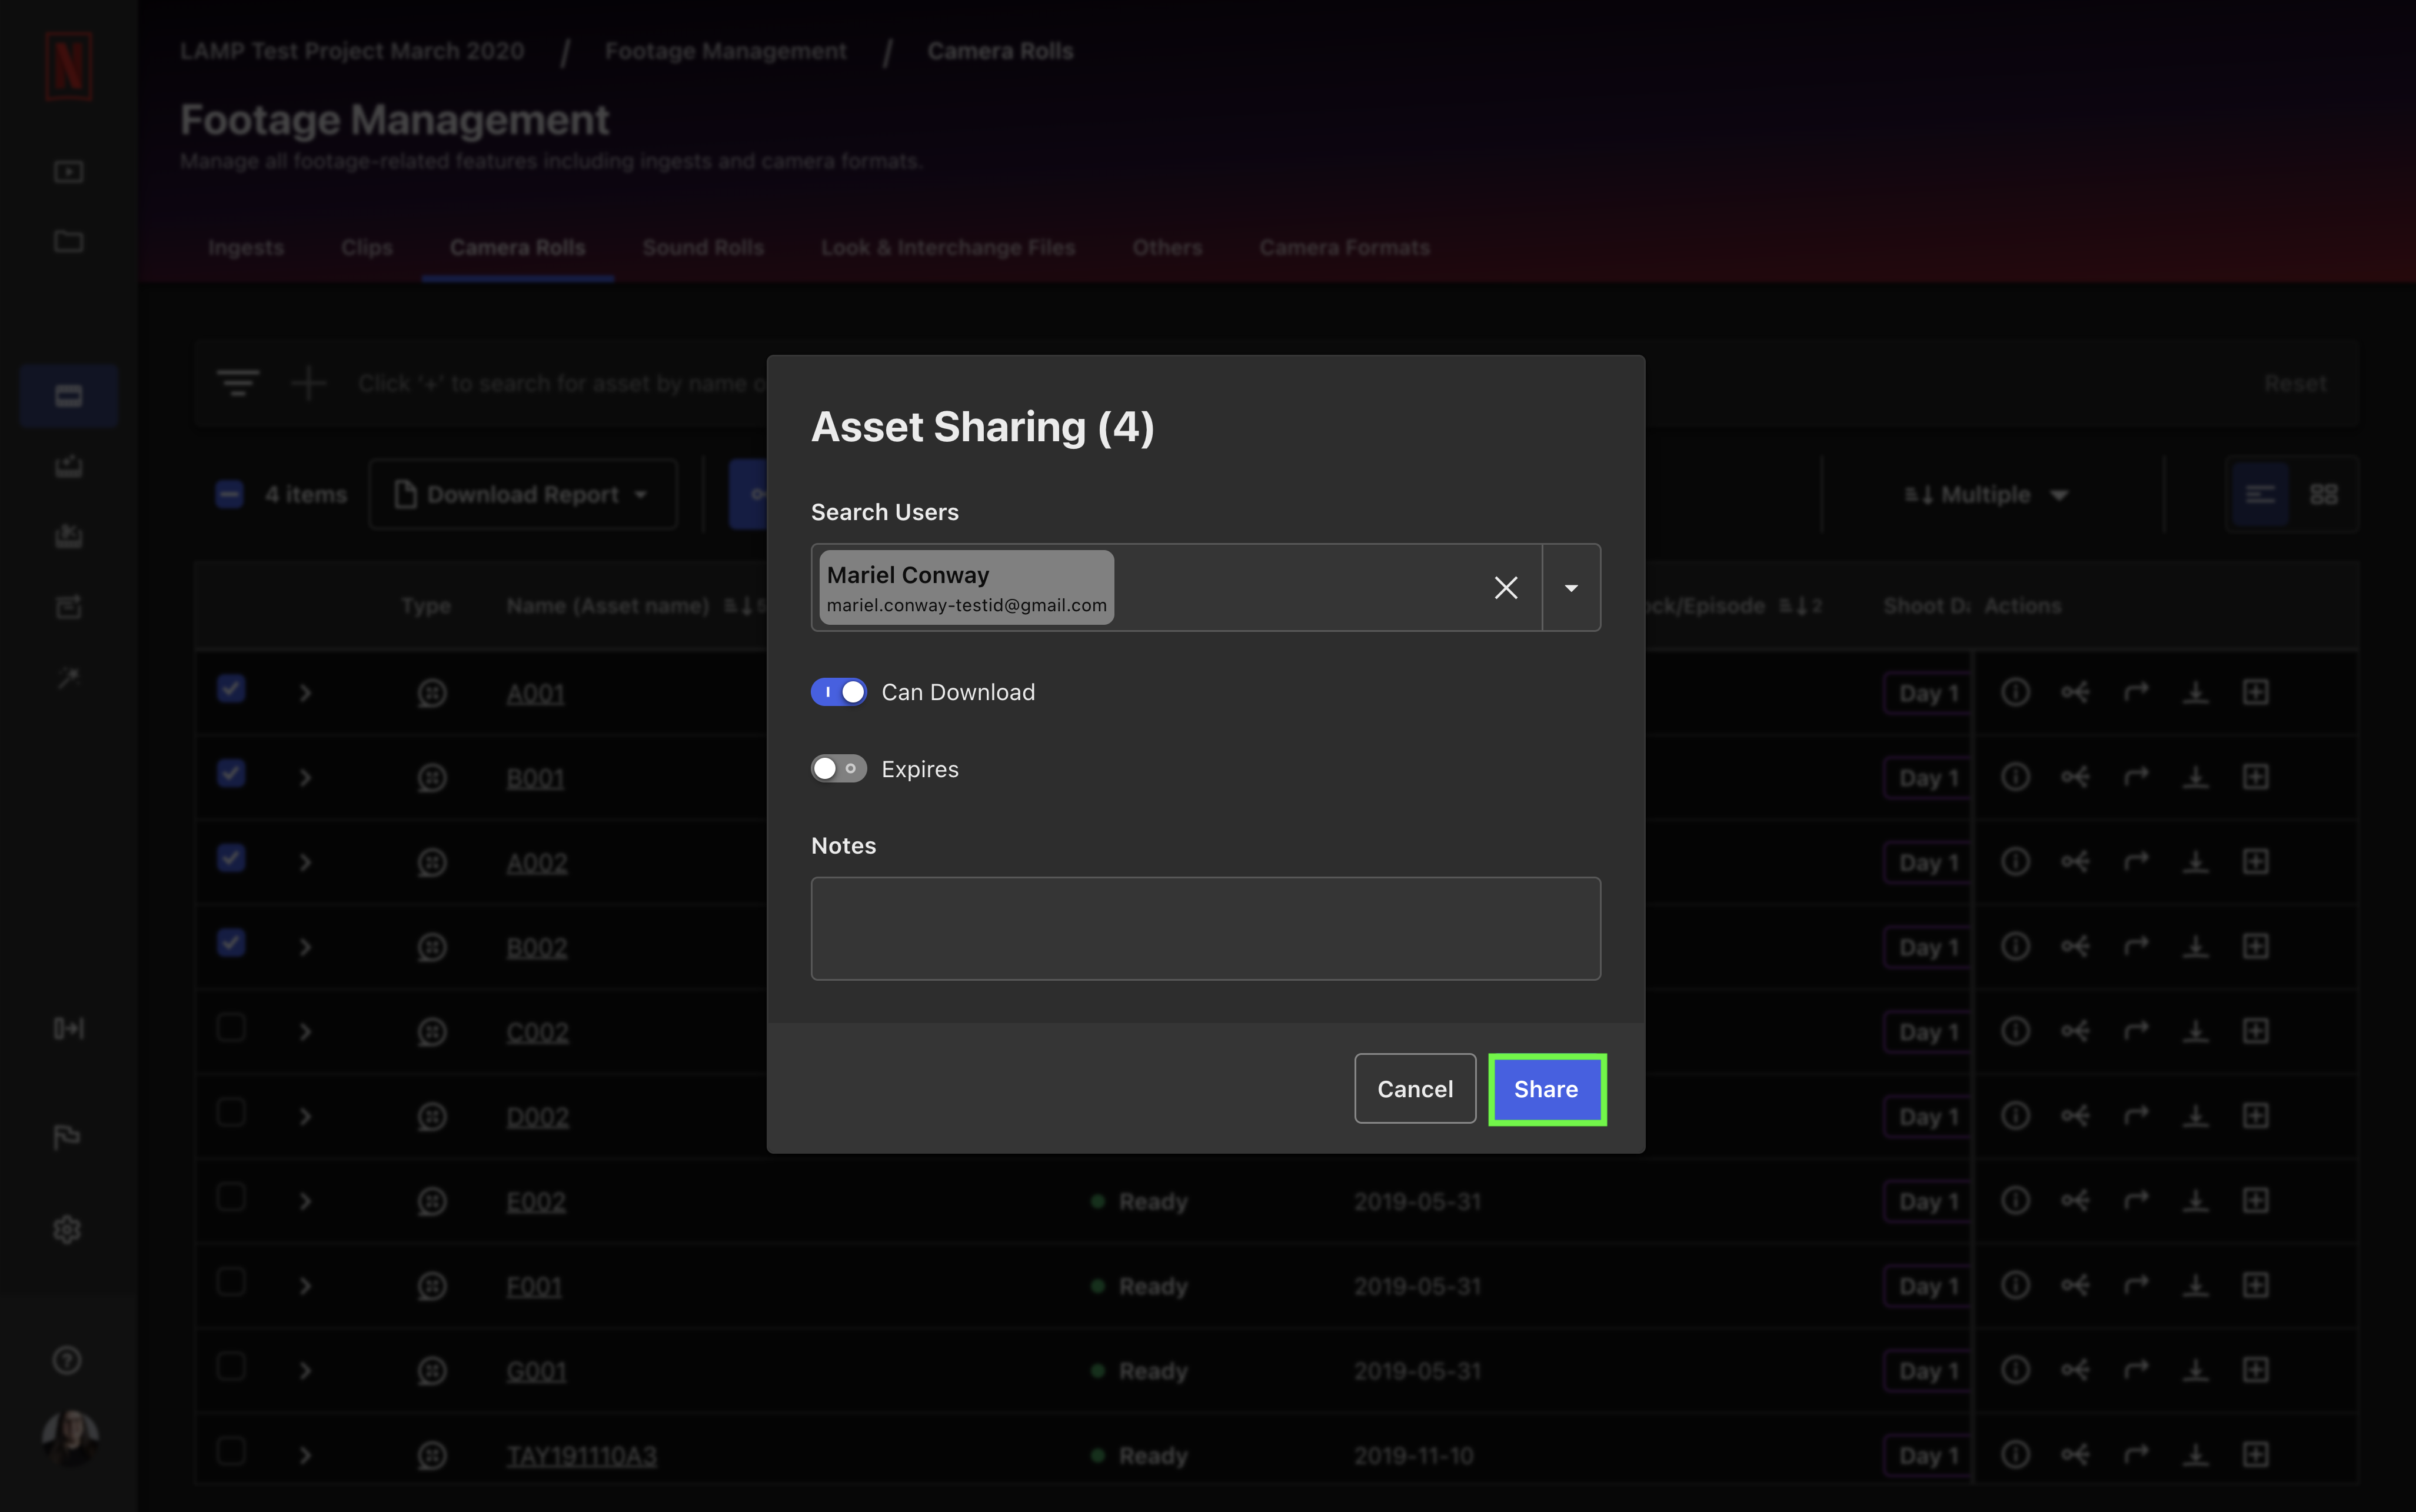Click the Cancel button

coord(1414,1089)
